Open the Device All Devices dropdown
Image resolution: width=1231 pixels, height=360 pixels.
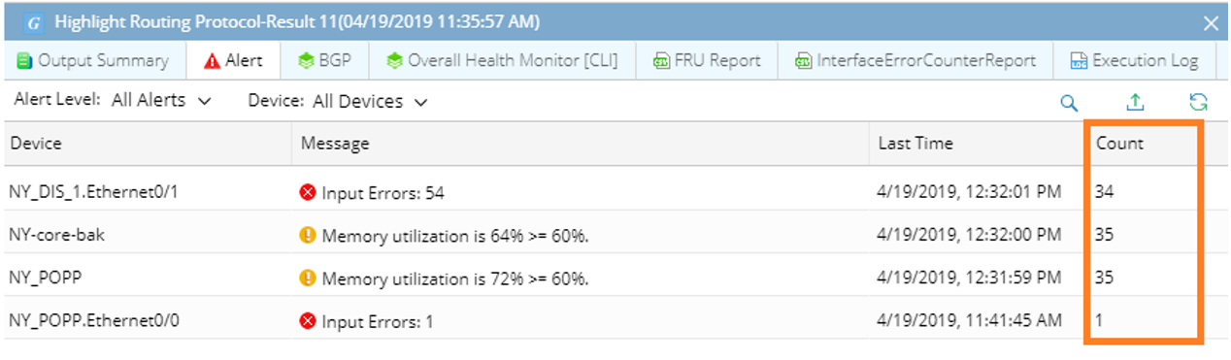coord(370,101)
